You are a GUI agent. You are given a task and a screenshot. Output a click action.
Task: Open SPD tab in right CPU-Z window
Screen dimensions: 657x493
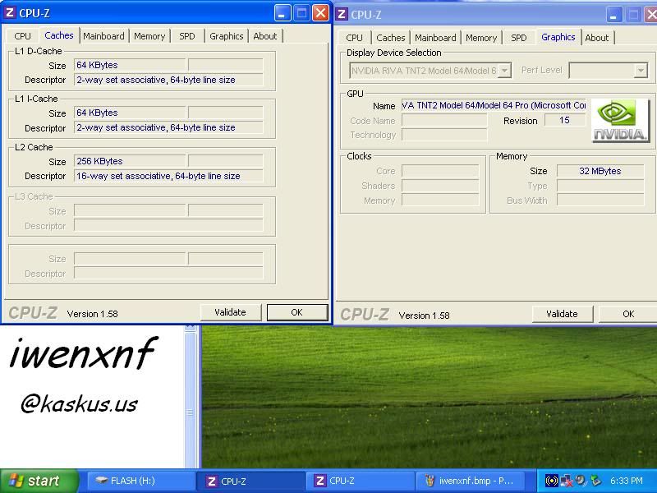coord(519,38)
